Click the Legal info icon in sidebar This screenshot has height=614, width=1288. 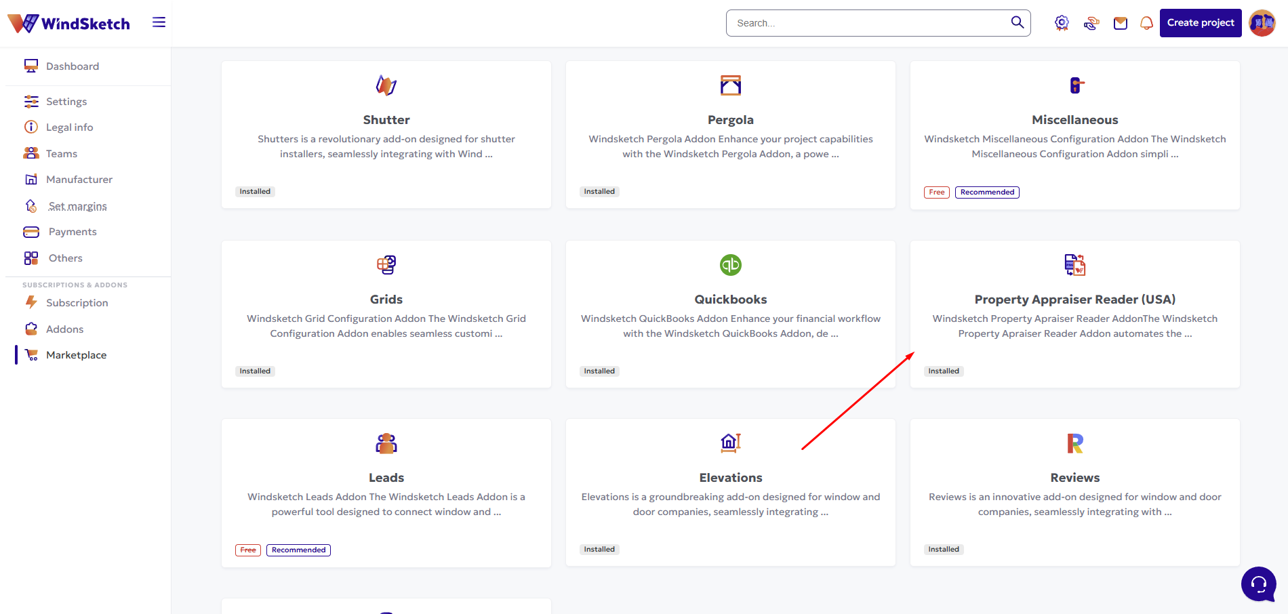[x=31, y=127]
